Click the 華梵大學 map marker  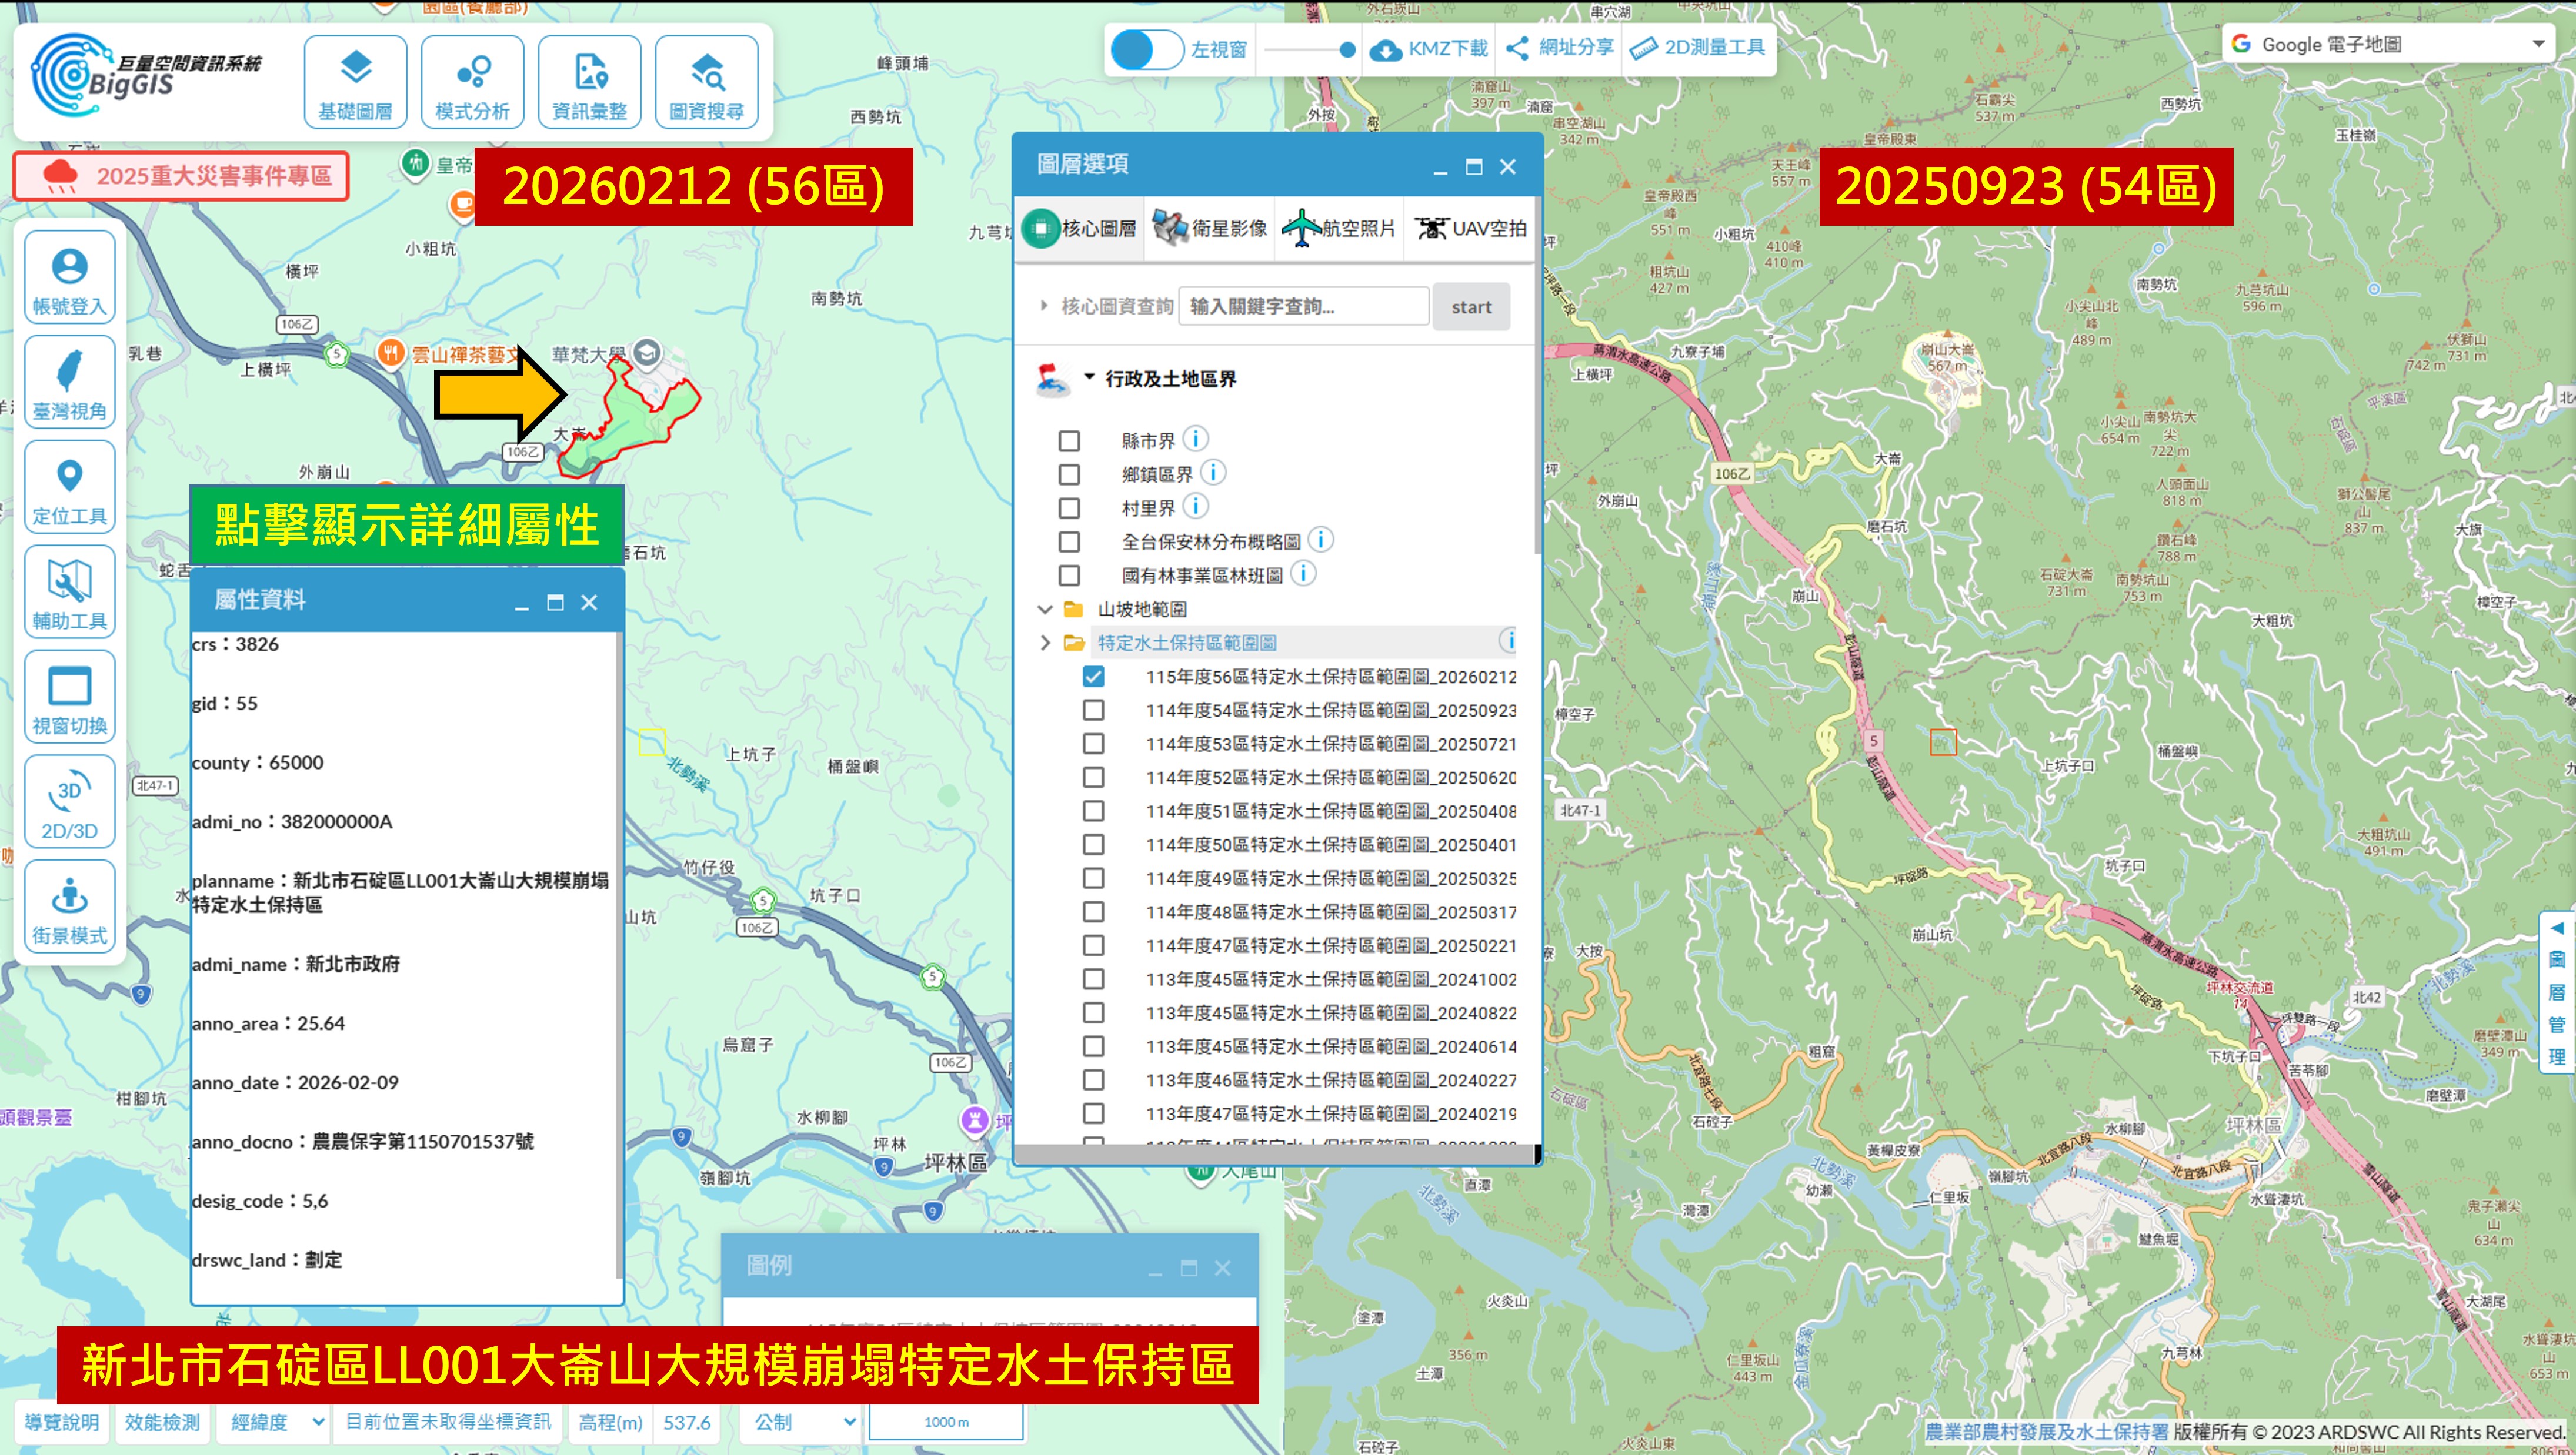click(x=647, y=353)
